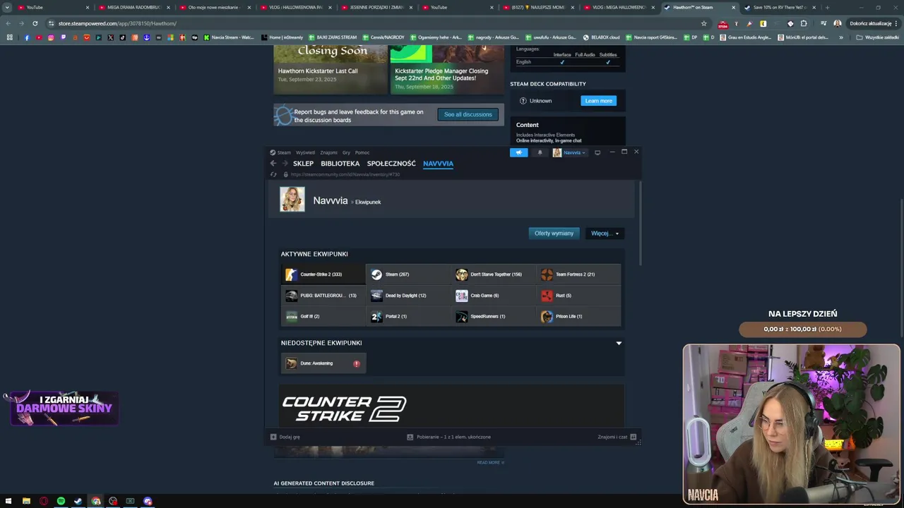Open Portal 2 (1) inventory

pyautogui.click(x=408, y=317)
